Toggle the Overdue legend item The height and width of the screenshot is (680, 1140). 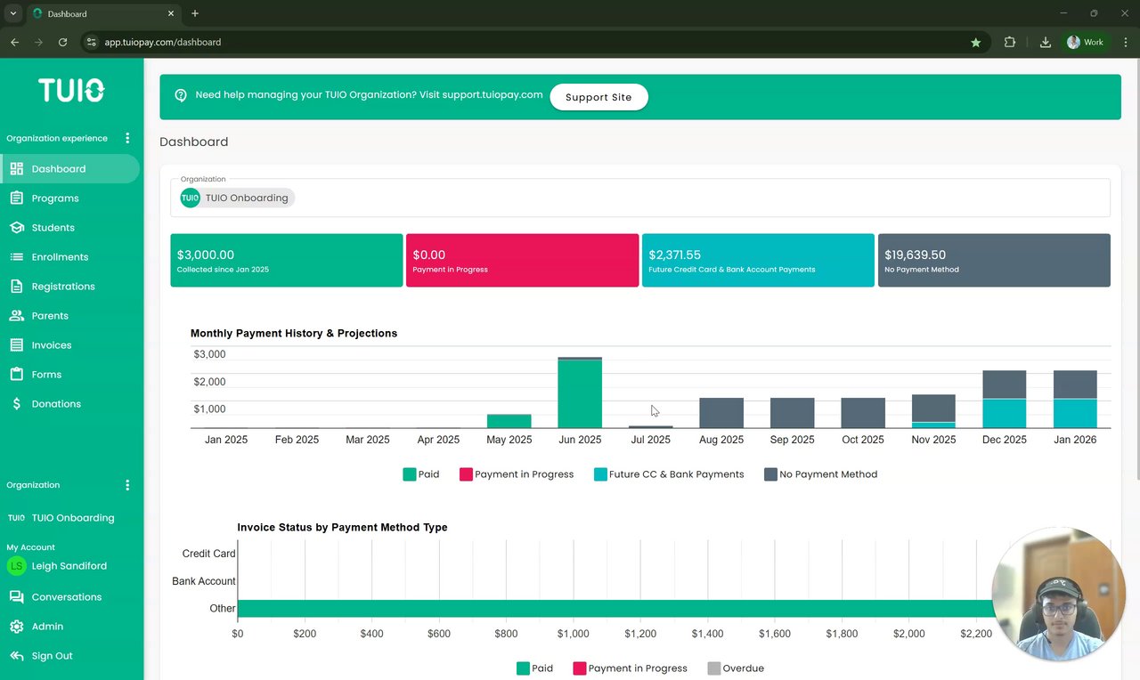coord(736,668)
